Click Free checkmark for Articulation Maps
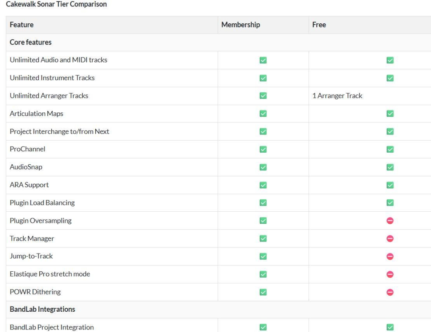Viewport: 431px width, 332px height. (x=390, y=113)
